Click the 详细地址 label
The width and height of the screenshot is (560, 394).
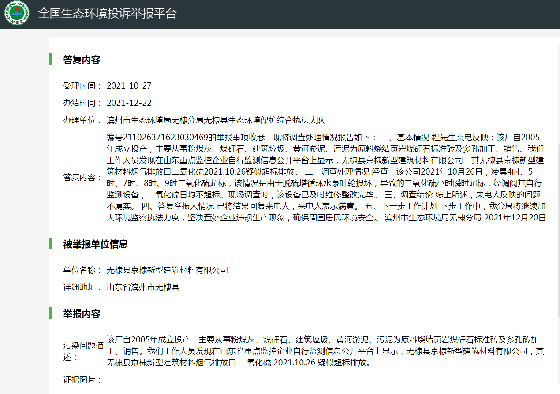point(82,287)
